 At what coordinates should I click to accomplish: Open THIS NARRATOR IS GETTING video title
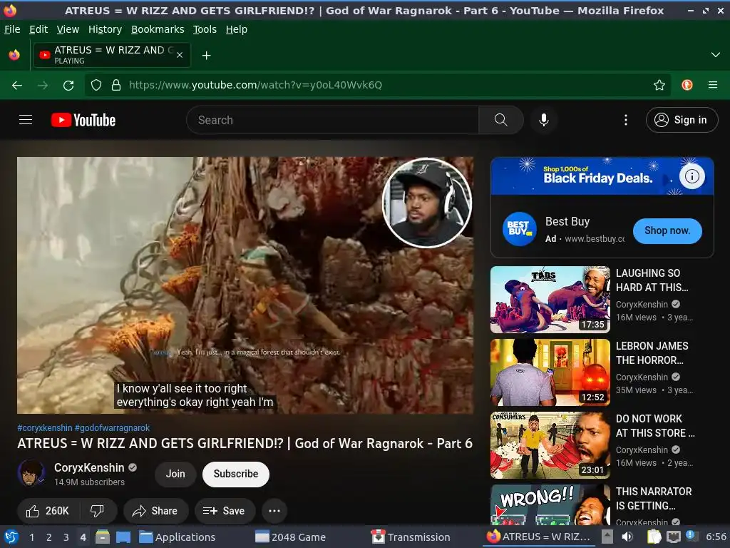tap(654, 499)
